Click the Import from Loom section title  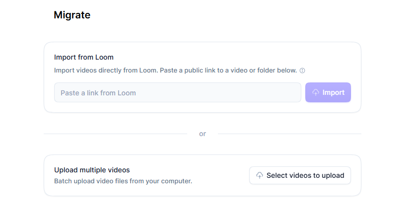(84, 57)
